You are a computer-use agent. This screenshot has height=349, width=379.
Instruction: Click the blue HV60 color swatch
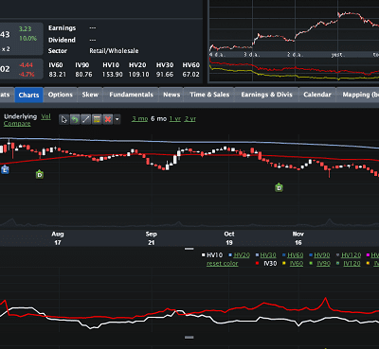click(284, 255)
